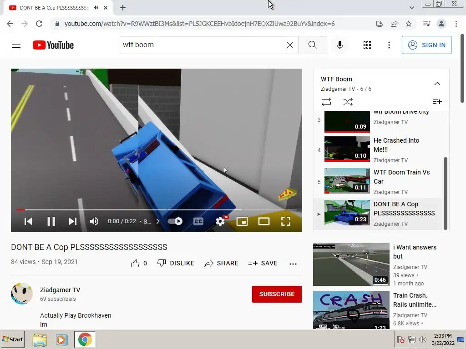This screenshot has width=466, height=349.
Task: Seek on the video progress bar
Action: 157,209
